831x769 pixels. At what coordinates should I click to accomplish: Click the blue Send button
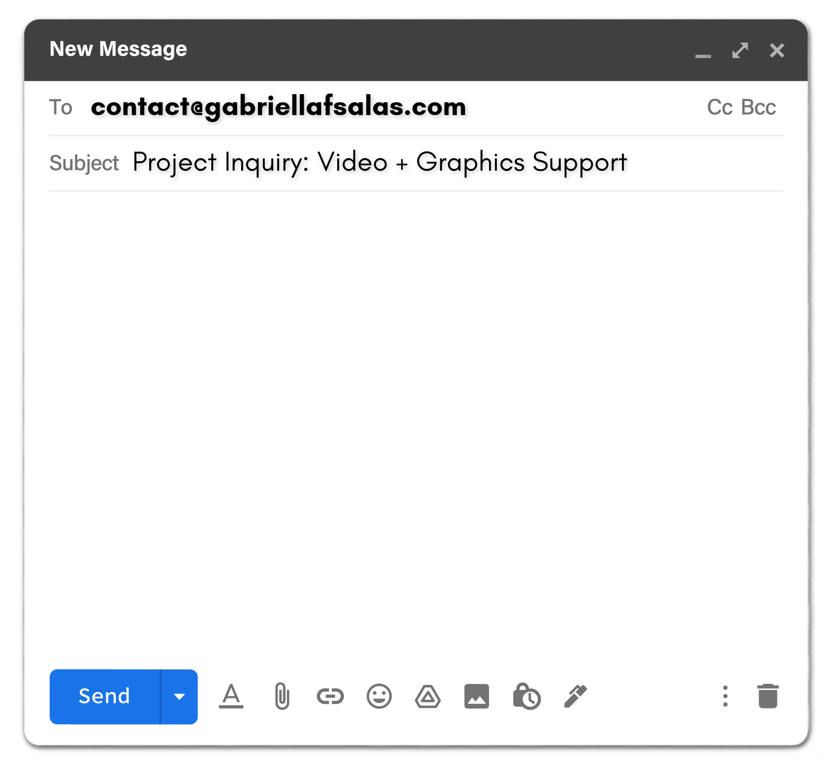(x=105, y=696)
